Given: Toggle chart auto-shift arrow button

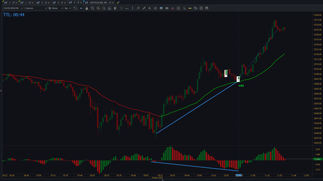Looking at the screenshot, I should click(x=81, y=8).
